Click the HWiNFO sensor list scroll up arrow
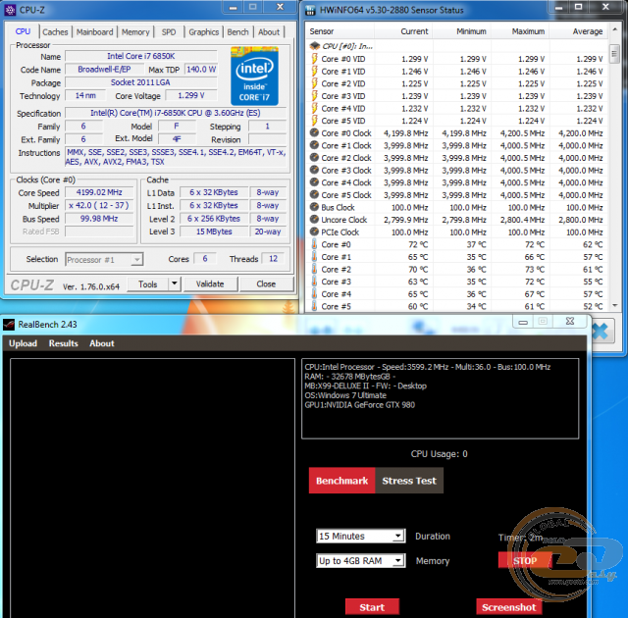Image resolution: width=628 pixels, height=618 pixels. [x=614, y=30]
